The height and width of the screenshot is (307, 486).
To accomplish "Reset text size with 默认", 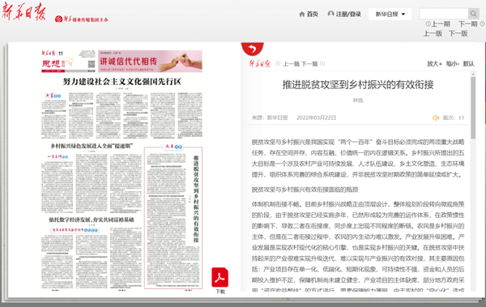I will click(468, 63).
